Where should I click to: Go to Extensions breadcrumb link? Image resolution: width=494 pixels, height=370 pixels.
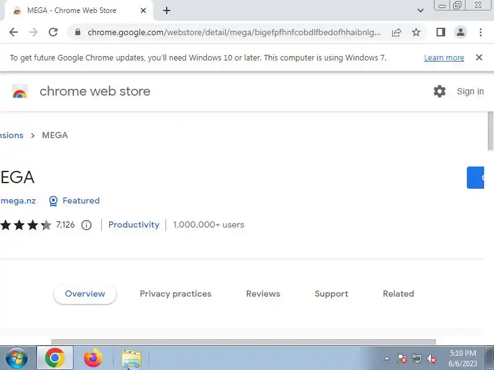point(12,135)
